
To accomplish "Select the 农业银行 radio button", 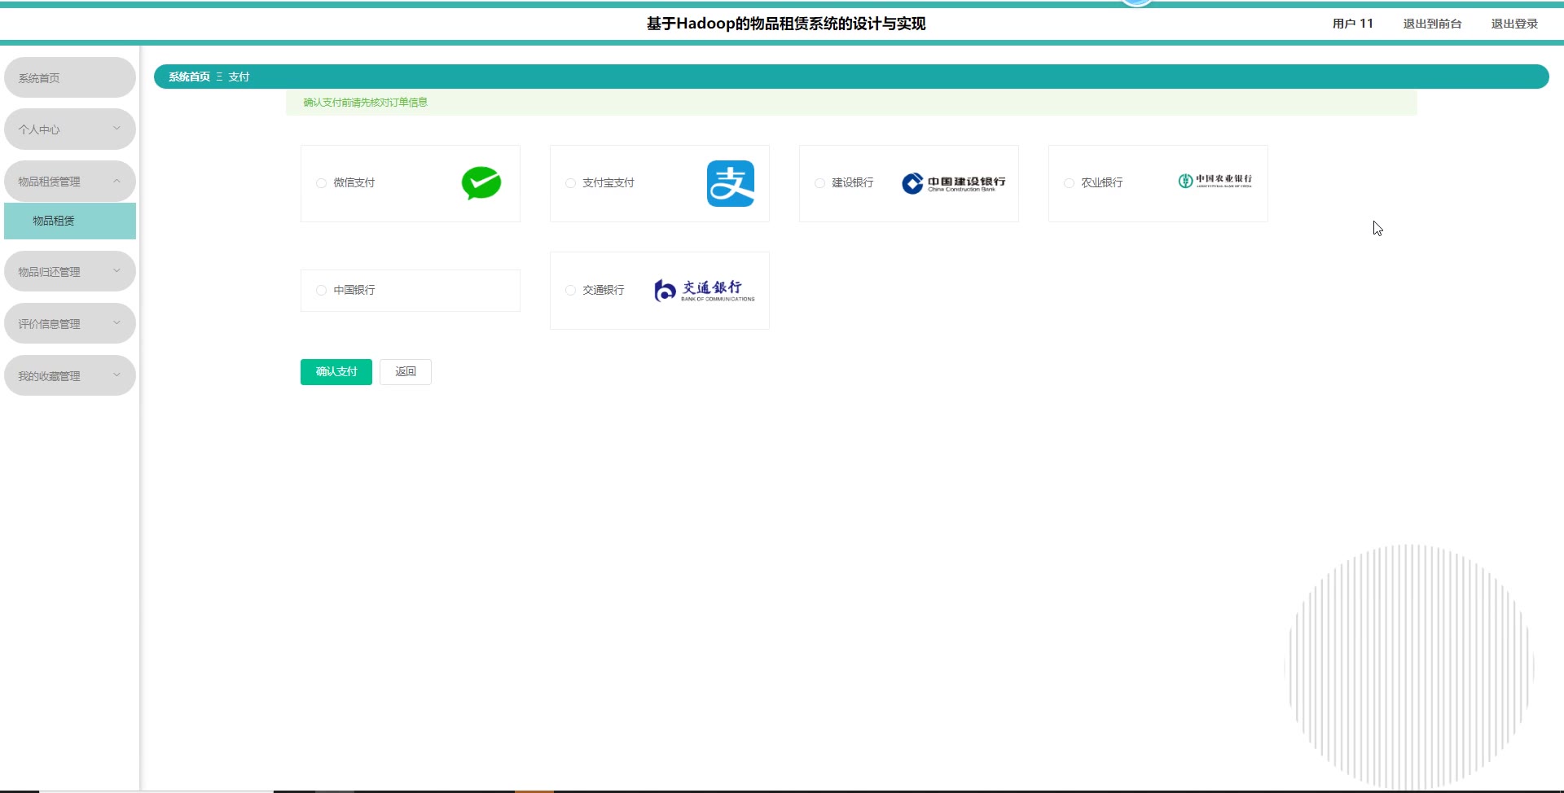I will 1069,183.
